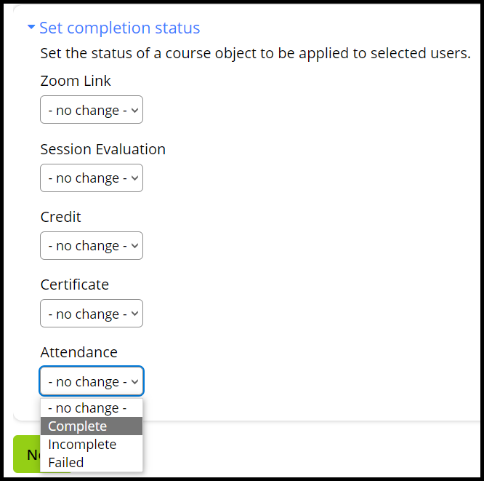Open the Certificate status dropdown
This screenshot has width=484, height=481.
point(92,314)
